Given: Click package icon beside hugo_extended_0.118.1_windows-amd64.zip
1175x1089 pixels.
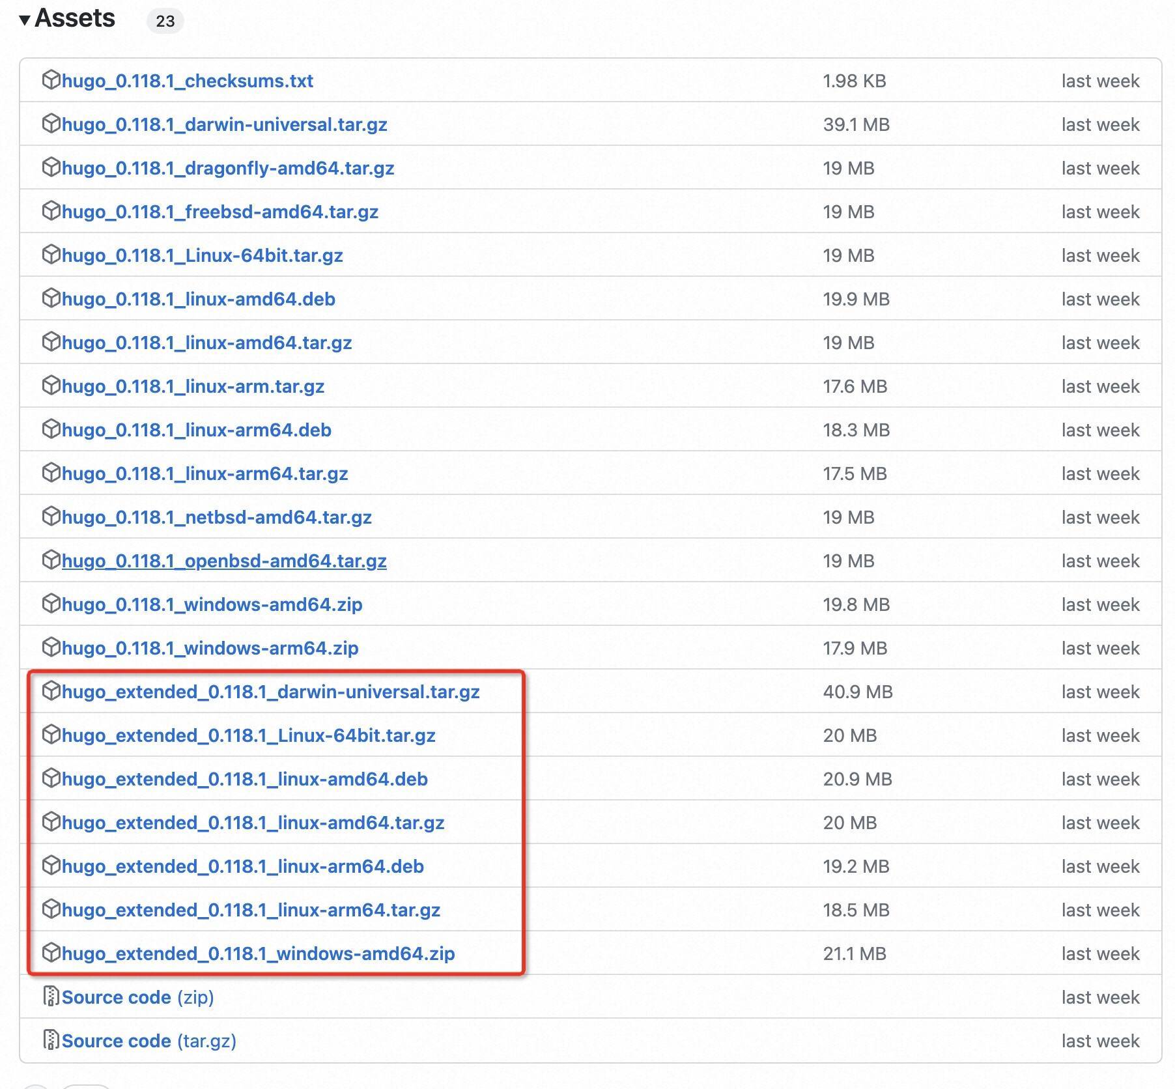Looking at the screenshot, I should click(x=51, y=953).
